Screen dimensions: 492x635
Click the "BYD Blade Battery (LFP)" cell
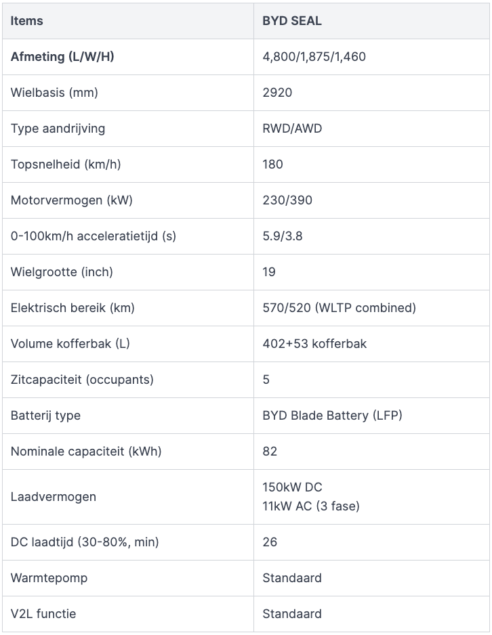[332, 416]
